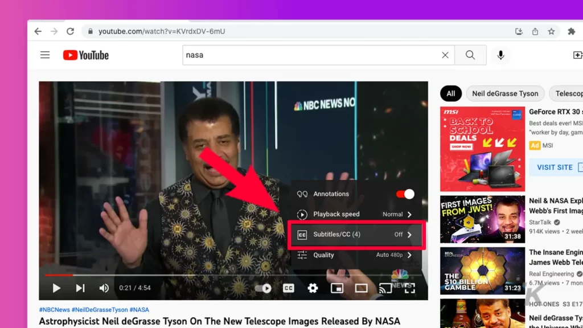Select the Neil deGrasse Tyson chip
583x328 pixels.
[505, 94]
